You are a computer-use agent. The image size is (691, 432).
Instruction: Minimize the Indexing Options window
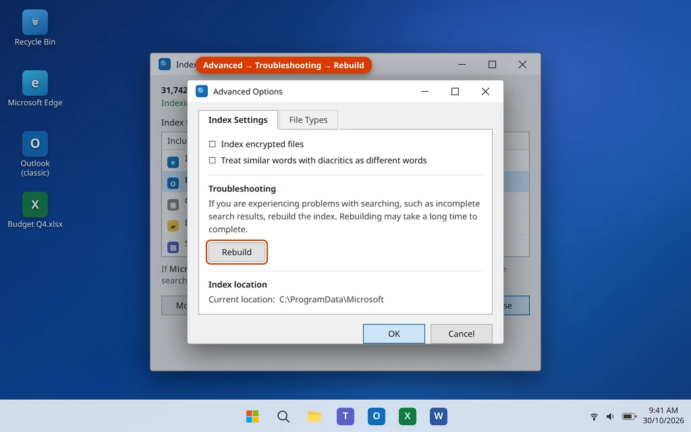point(462,64)
